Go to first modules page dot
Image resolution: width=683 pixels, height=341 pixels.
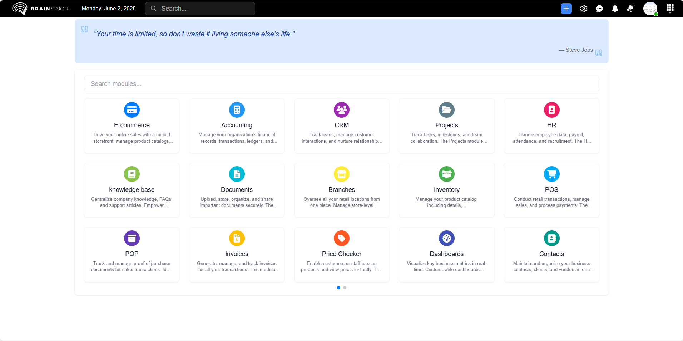338,287
